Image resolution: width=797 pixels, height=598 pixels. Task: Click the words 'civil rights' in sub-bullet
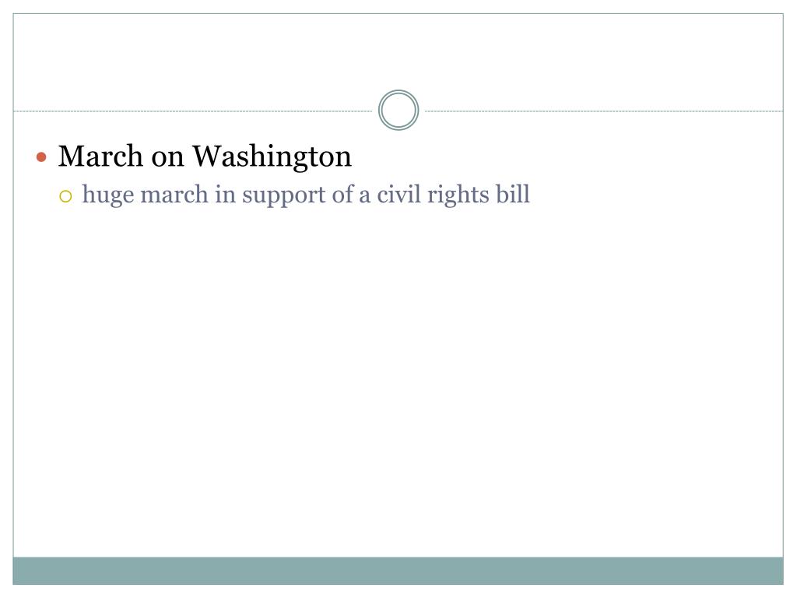click(433, 195)
